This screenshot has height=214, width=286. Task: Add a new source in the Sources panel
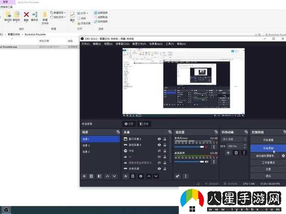[126, 176]
